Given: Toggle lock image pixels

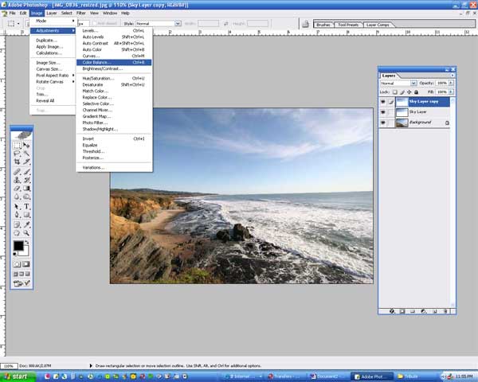Looking at the screenshot, I should [x=402, y=92].
